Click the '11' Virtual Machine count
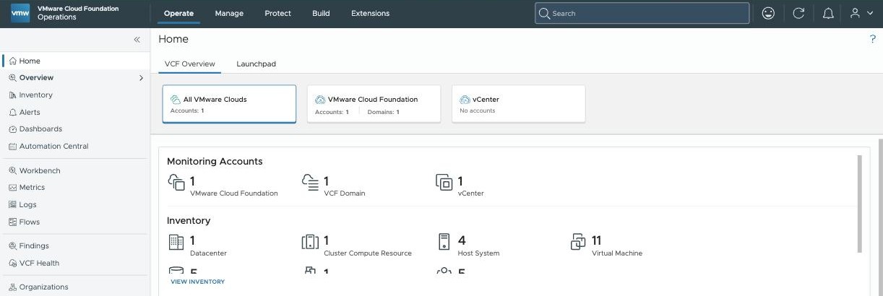 597,240
